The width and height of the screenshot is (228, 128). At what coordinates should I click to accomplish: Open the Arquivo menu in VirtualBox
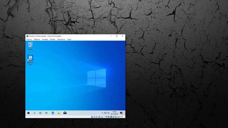click(x=29, y=39)
